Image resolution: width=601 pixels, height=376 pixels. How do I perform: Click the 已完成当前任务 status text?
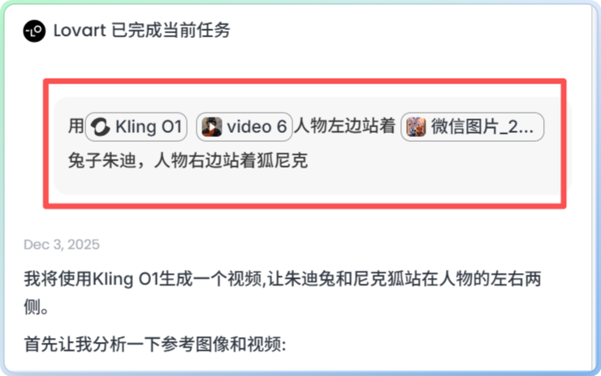[x=171, y=31]
